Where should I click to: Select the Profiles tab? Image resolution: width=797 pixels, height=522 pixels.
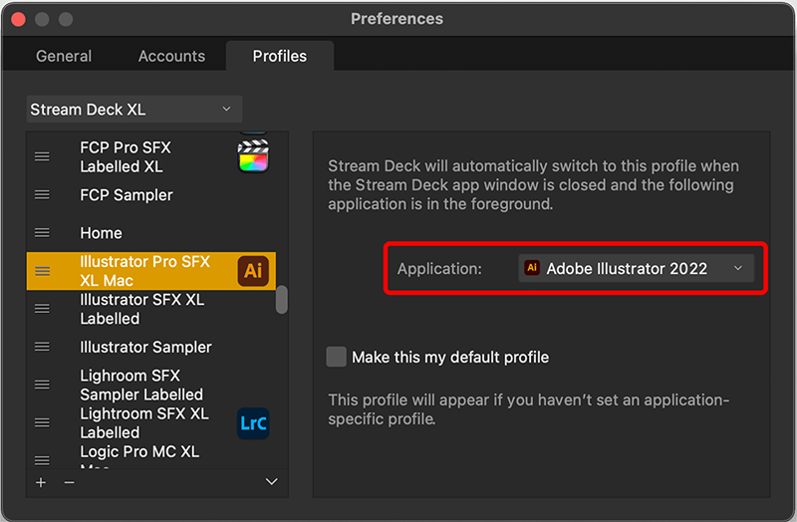click(279, 56)
